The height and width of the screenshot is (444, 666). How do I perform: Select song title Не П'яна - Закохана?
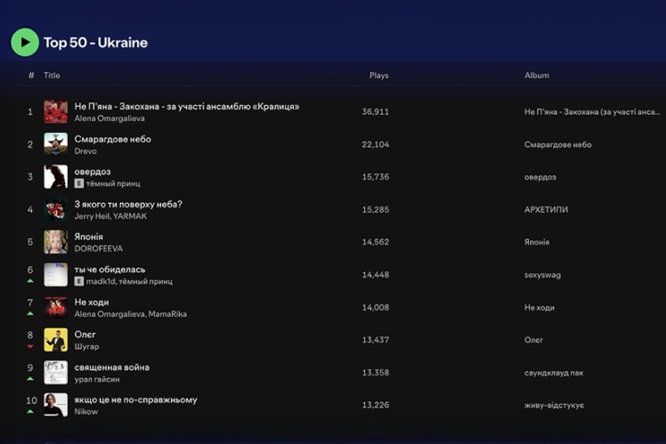pyautogui.click(x=187, y=107)
